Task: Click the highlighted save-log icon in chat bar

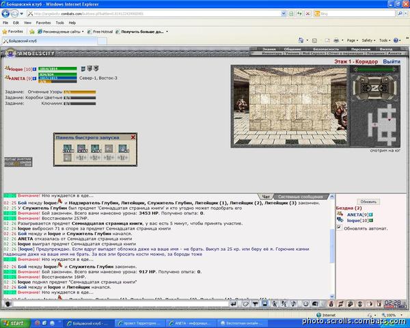Action: tap(264, 303)
